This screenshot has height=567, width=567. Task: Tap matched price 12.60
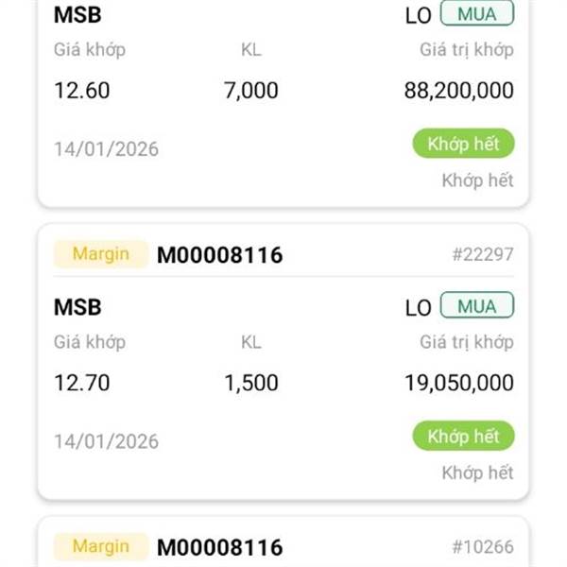81,91
